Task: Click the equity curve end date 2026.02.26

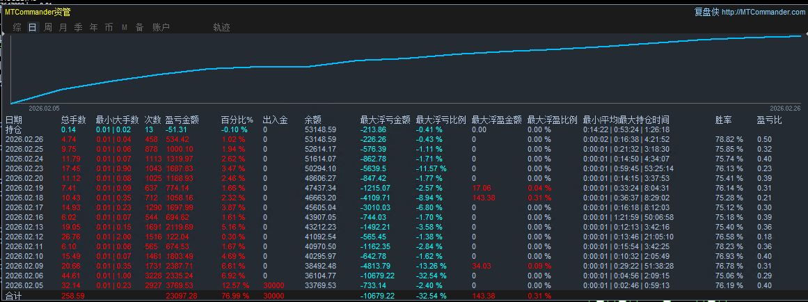Action: tap(785, 109)
